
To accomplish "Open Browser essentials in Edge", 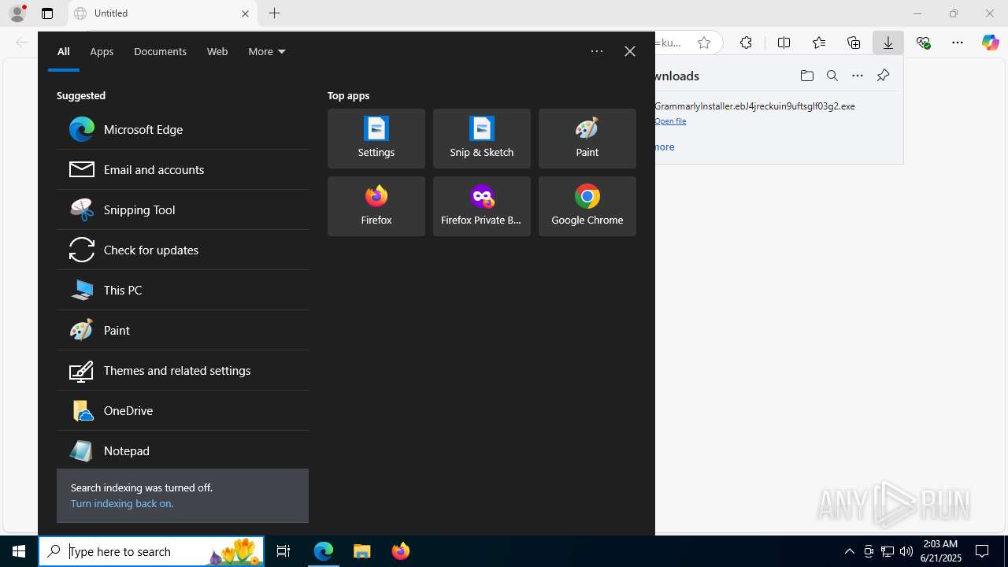I will point(923,43).
